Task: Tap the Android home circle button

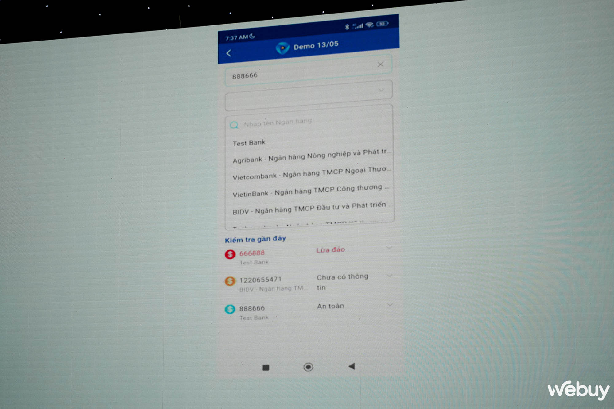Action: [308, 367]
